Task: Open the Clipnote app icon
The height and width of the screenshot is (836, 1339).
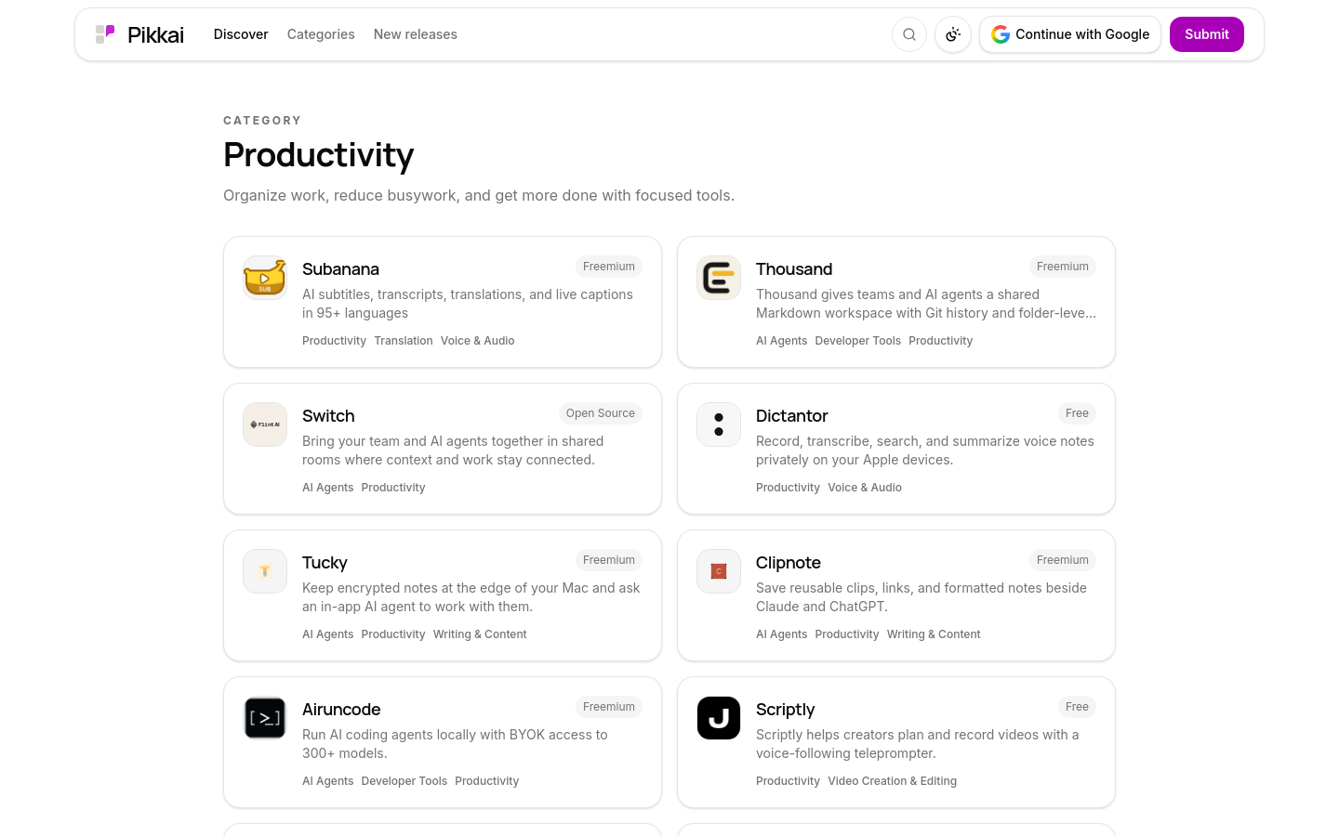Action: click(719, 571)
